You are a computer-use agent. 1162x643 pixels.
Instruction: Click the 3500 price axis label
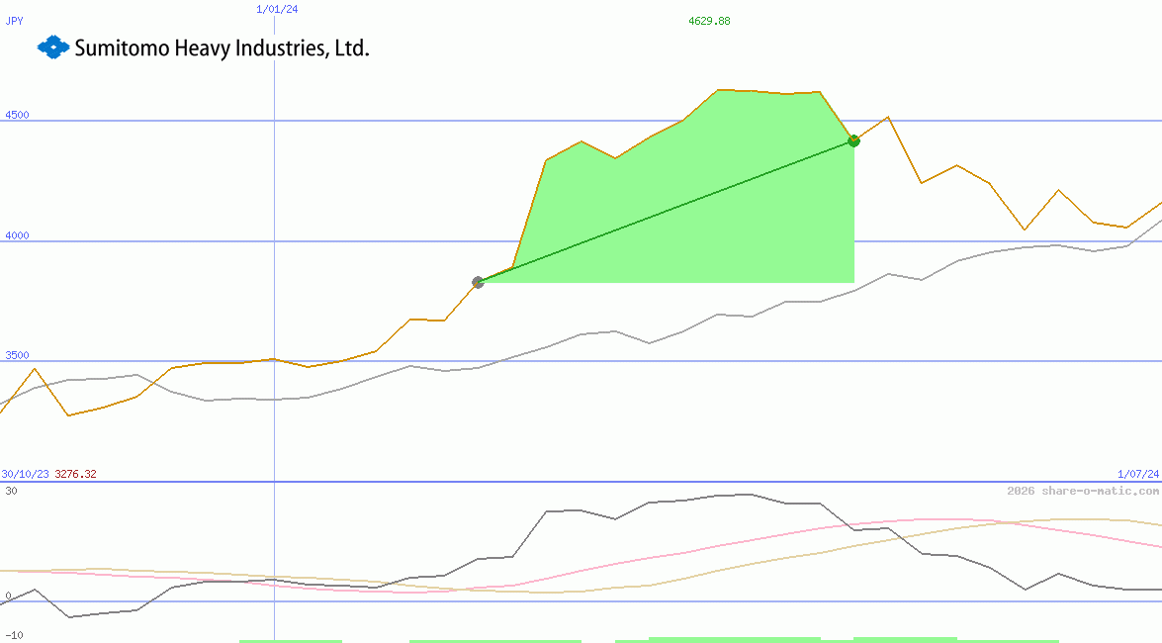tap(17, 355)
